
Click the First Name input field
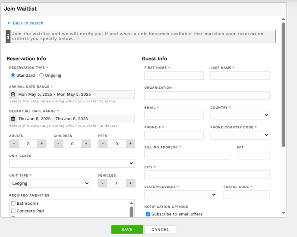[174, 75]
